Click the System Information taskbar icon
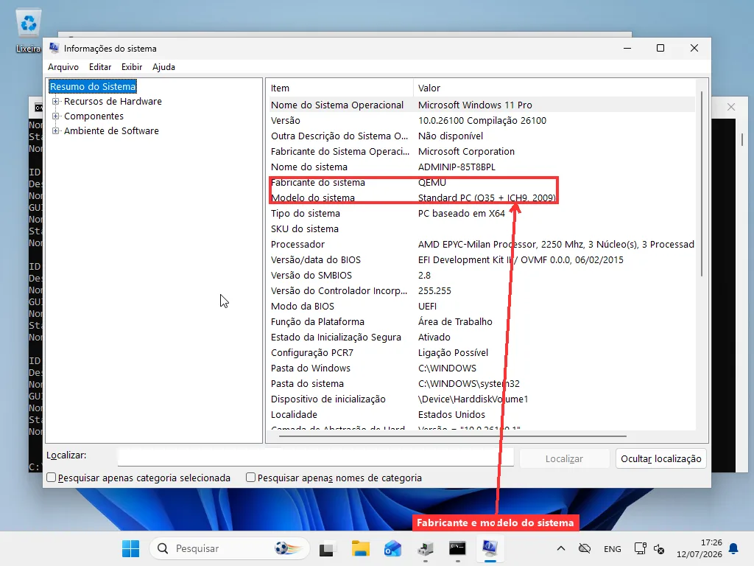The height and width of the screenshot is (566, 754). click(490, 548)
